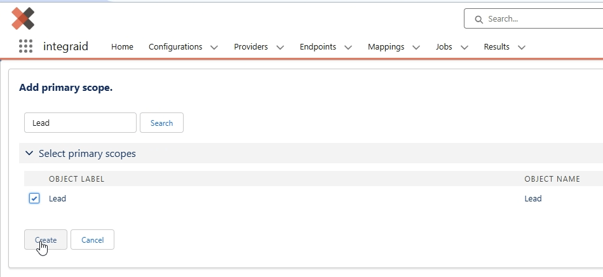Click the magnifier icon in search bar
Image resolution: width=603 pixels, height=277 pixels.
click(479, 19)
